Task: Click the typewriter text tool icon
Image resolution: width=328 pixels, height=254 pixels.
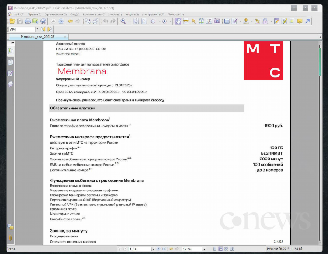Action: pos(292,21)
